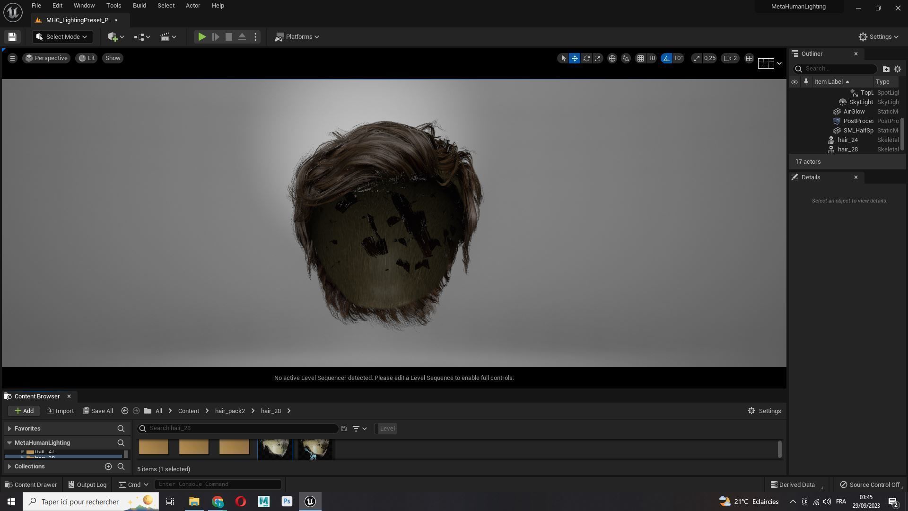Image resolution: width=908 pixels, height=511 pixels.
Task: Open the Tools menu
Action: click(113, 6)
